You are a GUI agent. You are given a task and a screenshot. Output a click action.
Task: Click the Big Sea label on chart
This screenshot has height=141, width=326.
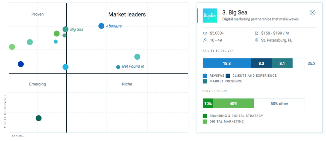77,29
